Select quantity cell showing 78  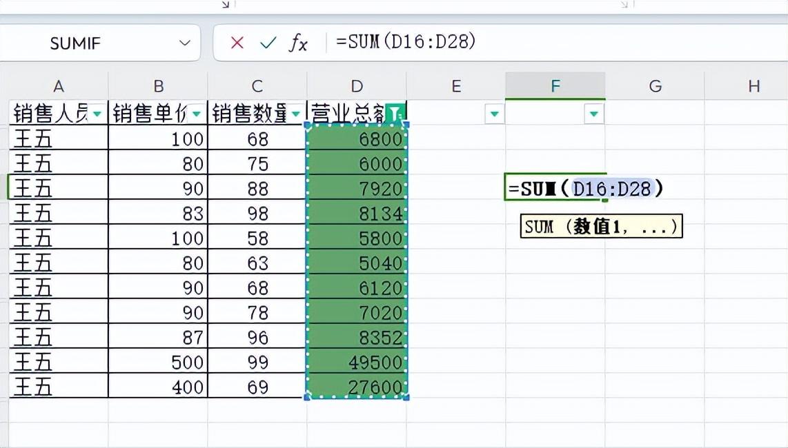[257, 312]
